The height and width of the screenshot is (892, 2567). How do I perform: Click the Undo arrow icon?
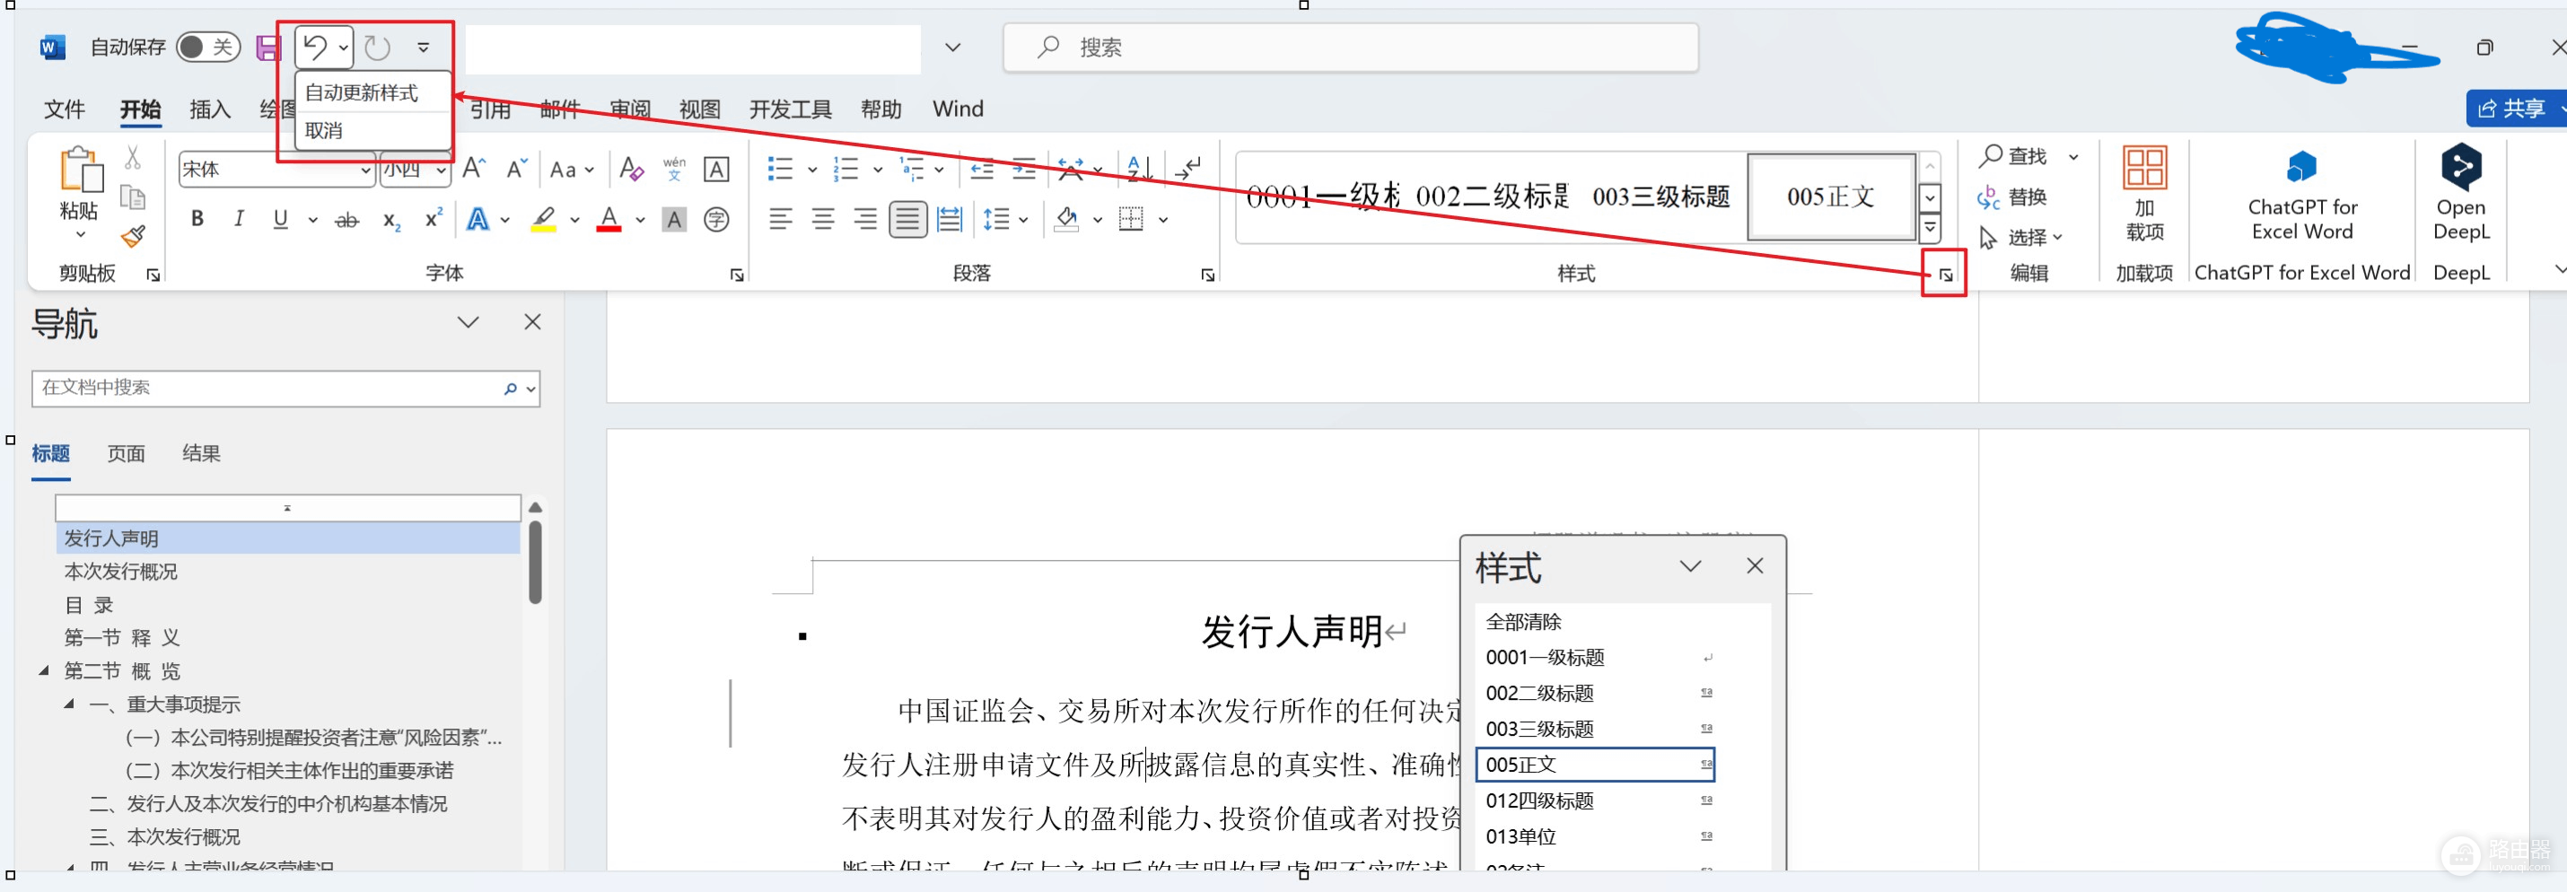(316, 47)
